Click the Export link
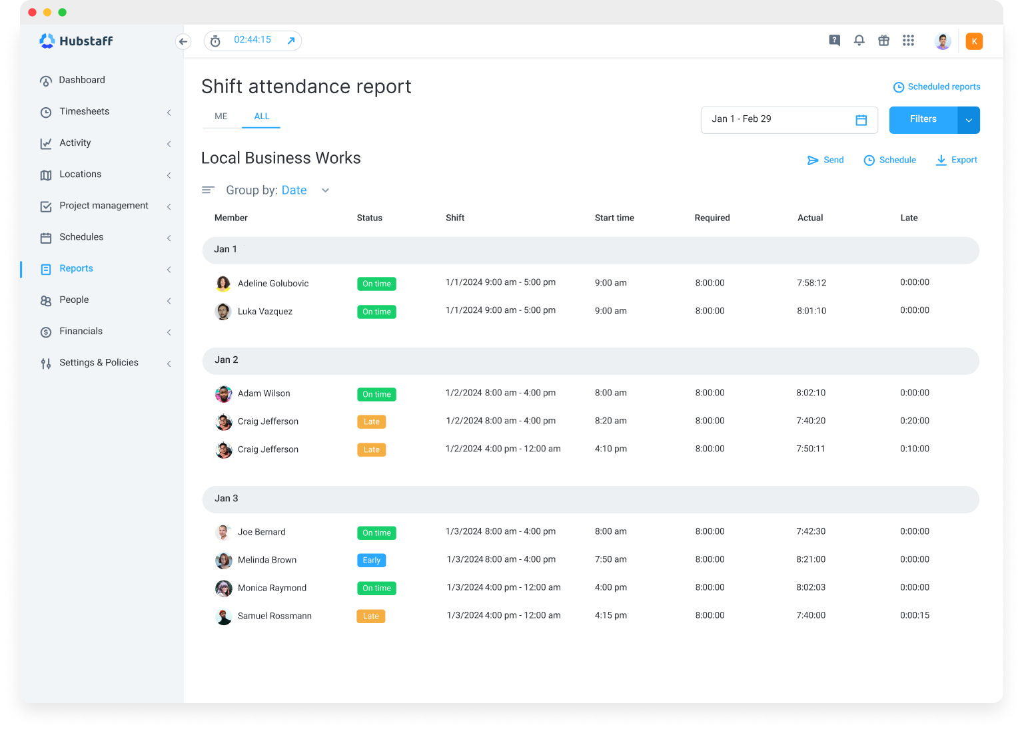This screenshot has height=731, width=1022. 957,160
